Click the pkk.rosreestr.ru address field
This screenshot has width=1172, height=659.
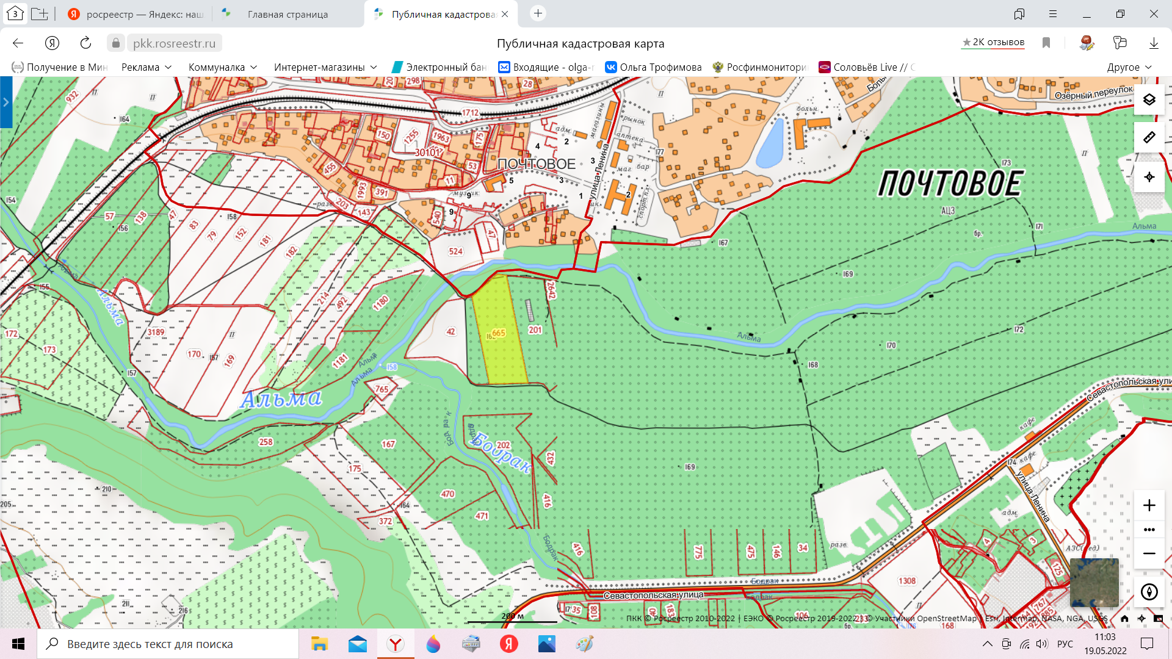(x=175, y=43)
